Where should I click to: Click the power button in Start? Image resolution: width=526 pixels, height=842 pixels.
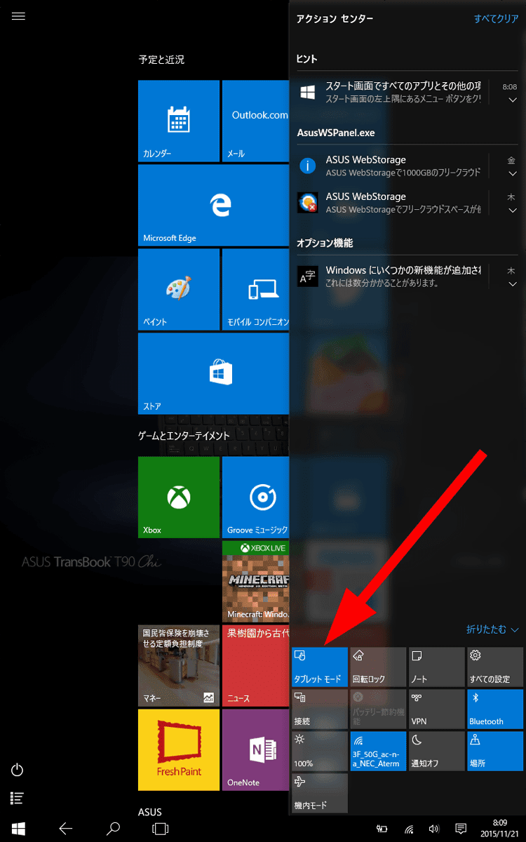coord(18,770)
